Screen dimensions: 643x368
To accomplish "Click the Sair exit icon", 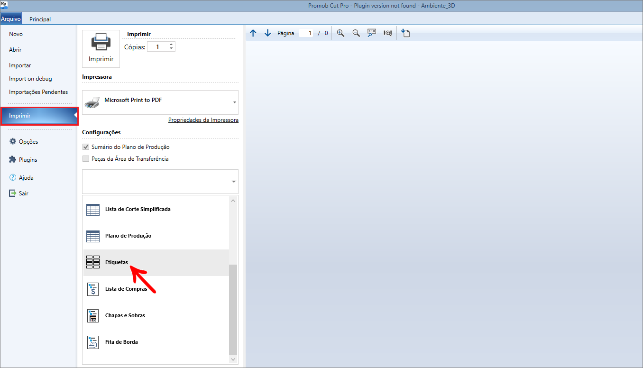I will point(13,193).
